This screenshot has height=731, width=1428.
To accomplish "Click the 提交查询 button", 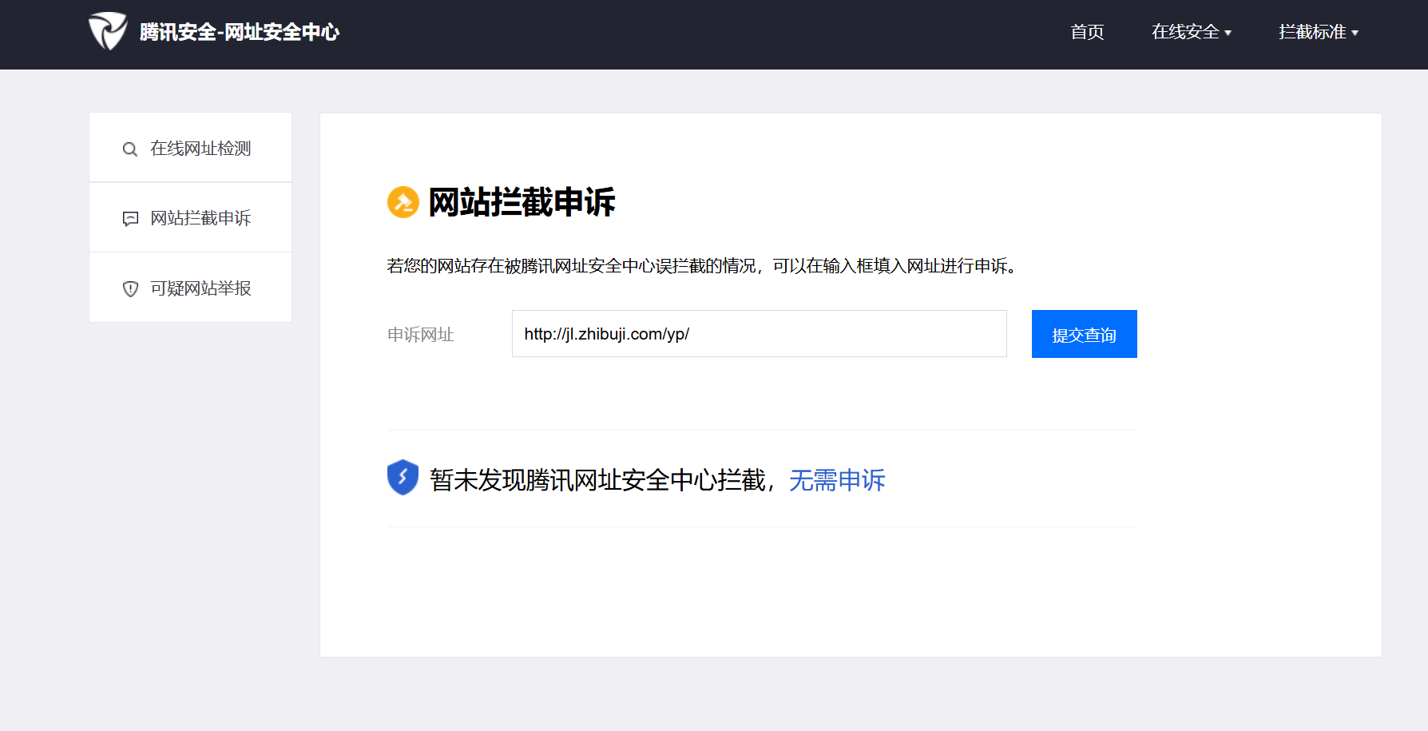I will click(1084, 334).
